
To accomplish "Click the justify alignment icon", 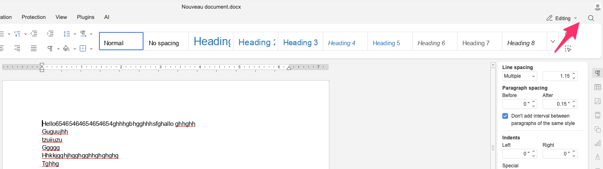I will (34, 49).
